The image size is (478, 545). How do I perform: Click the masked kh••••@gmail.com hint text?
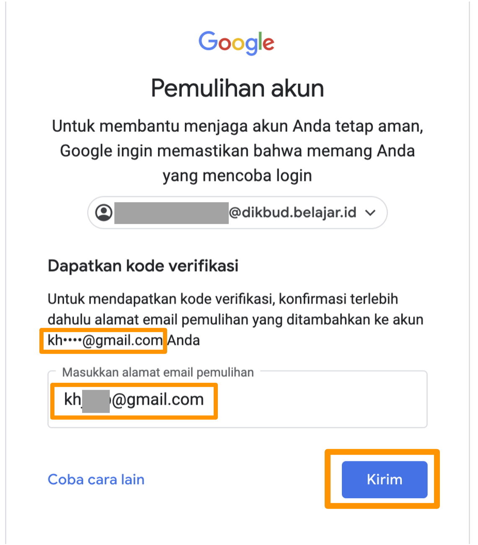[105, 340]
